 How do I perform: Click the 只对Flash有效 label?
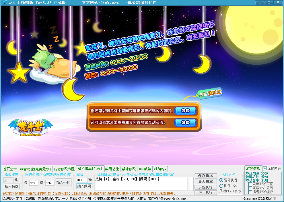230,191
